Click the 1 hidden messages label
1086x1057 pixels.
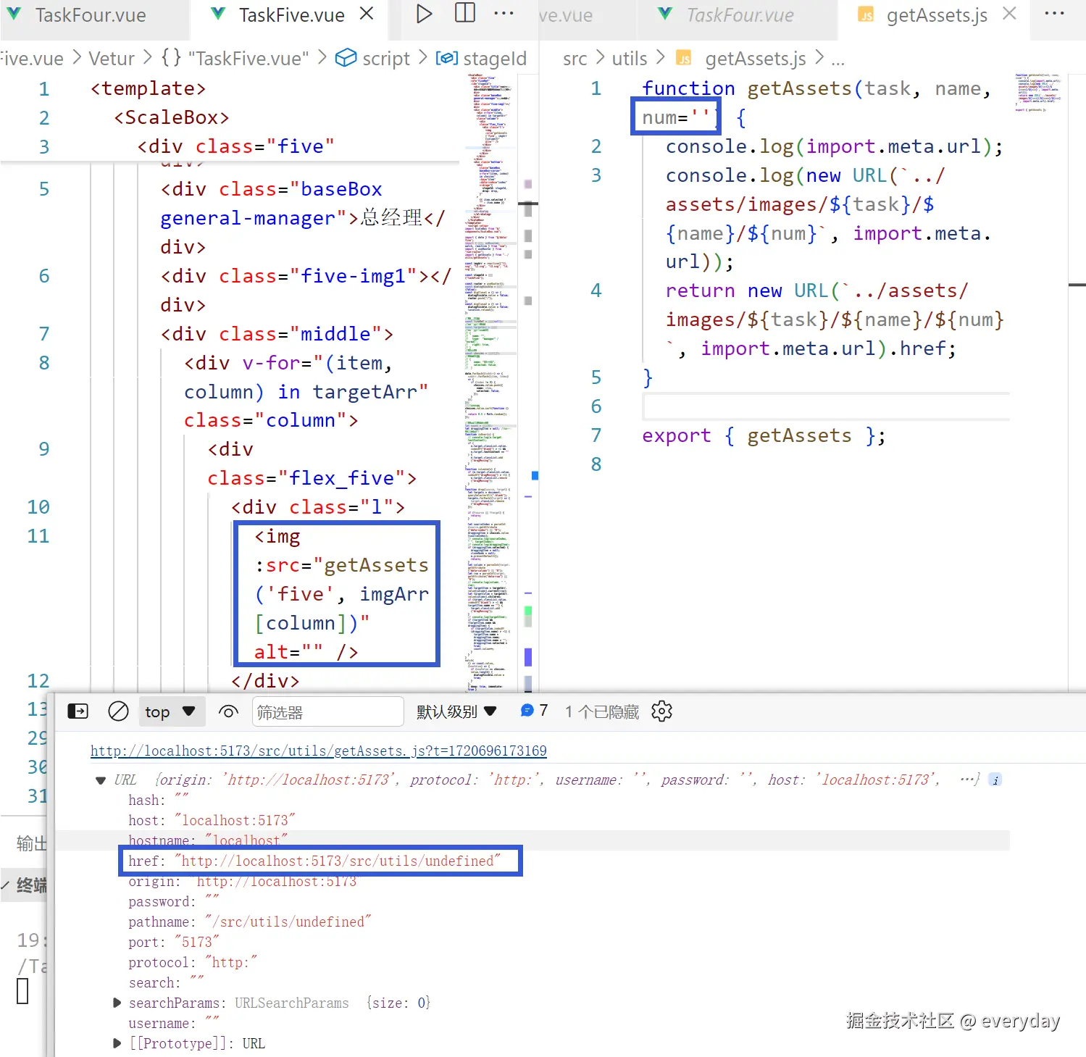coord(602,712)
